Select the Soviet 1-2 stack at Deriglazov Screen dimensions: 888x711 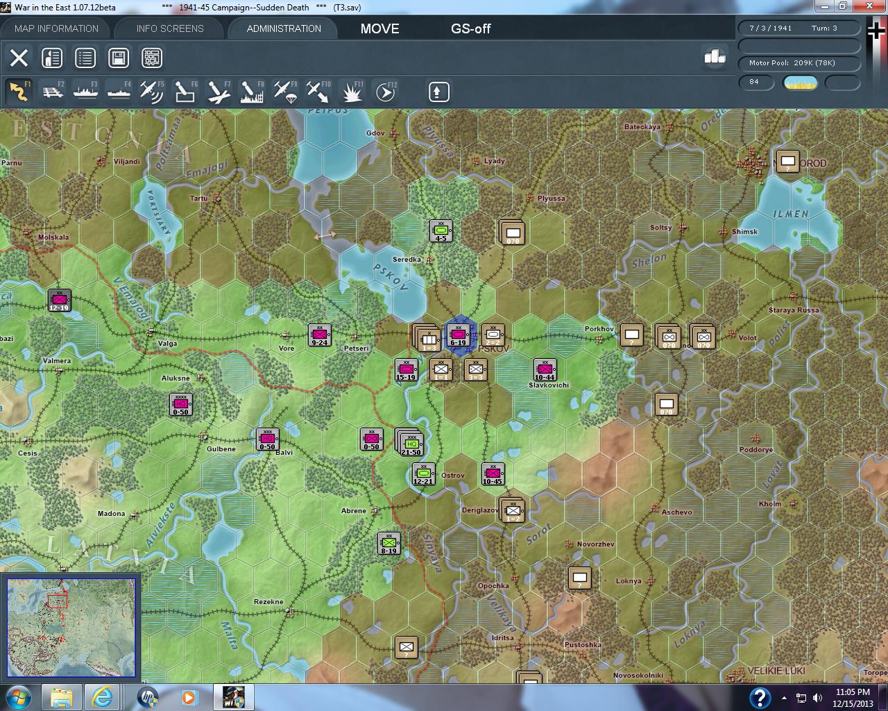click(x=512, y=511)
